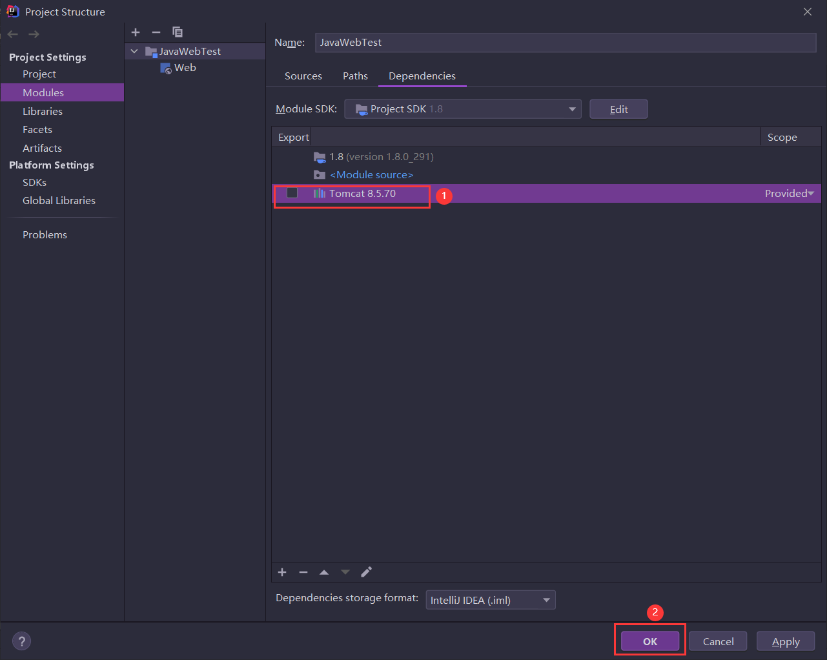Click the Export column header

tap(293, 137)
